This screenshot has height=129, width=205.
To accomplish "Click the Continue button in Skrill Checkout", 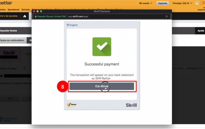I will click(102, 86).
